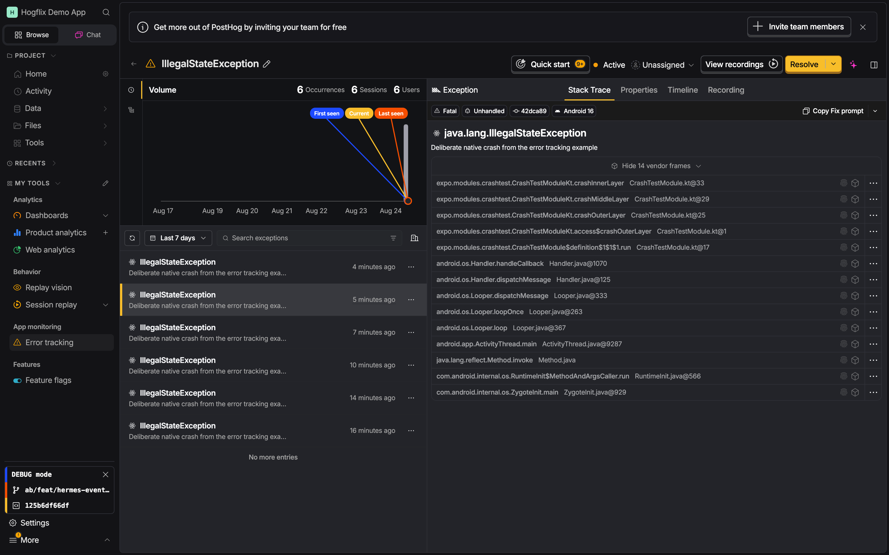
Task: Expand the PROJECT section dropdown
Action: (53, 56)
